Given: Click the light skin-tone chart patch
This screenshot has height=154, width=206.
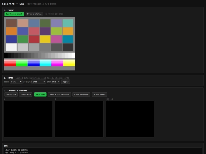Looking at the screenshot, I should [23, 23].
